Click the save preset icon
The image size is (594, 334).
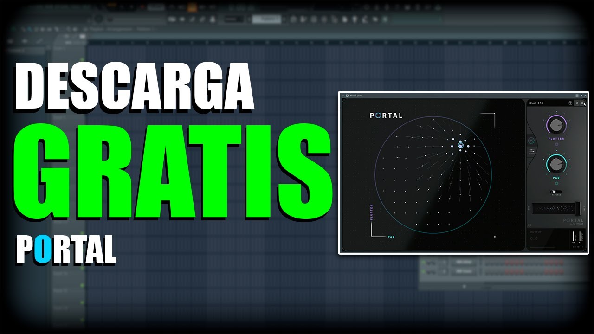pos(571,103)
